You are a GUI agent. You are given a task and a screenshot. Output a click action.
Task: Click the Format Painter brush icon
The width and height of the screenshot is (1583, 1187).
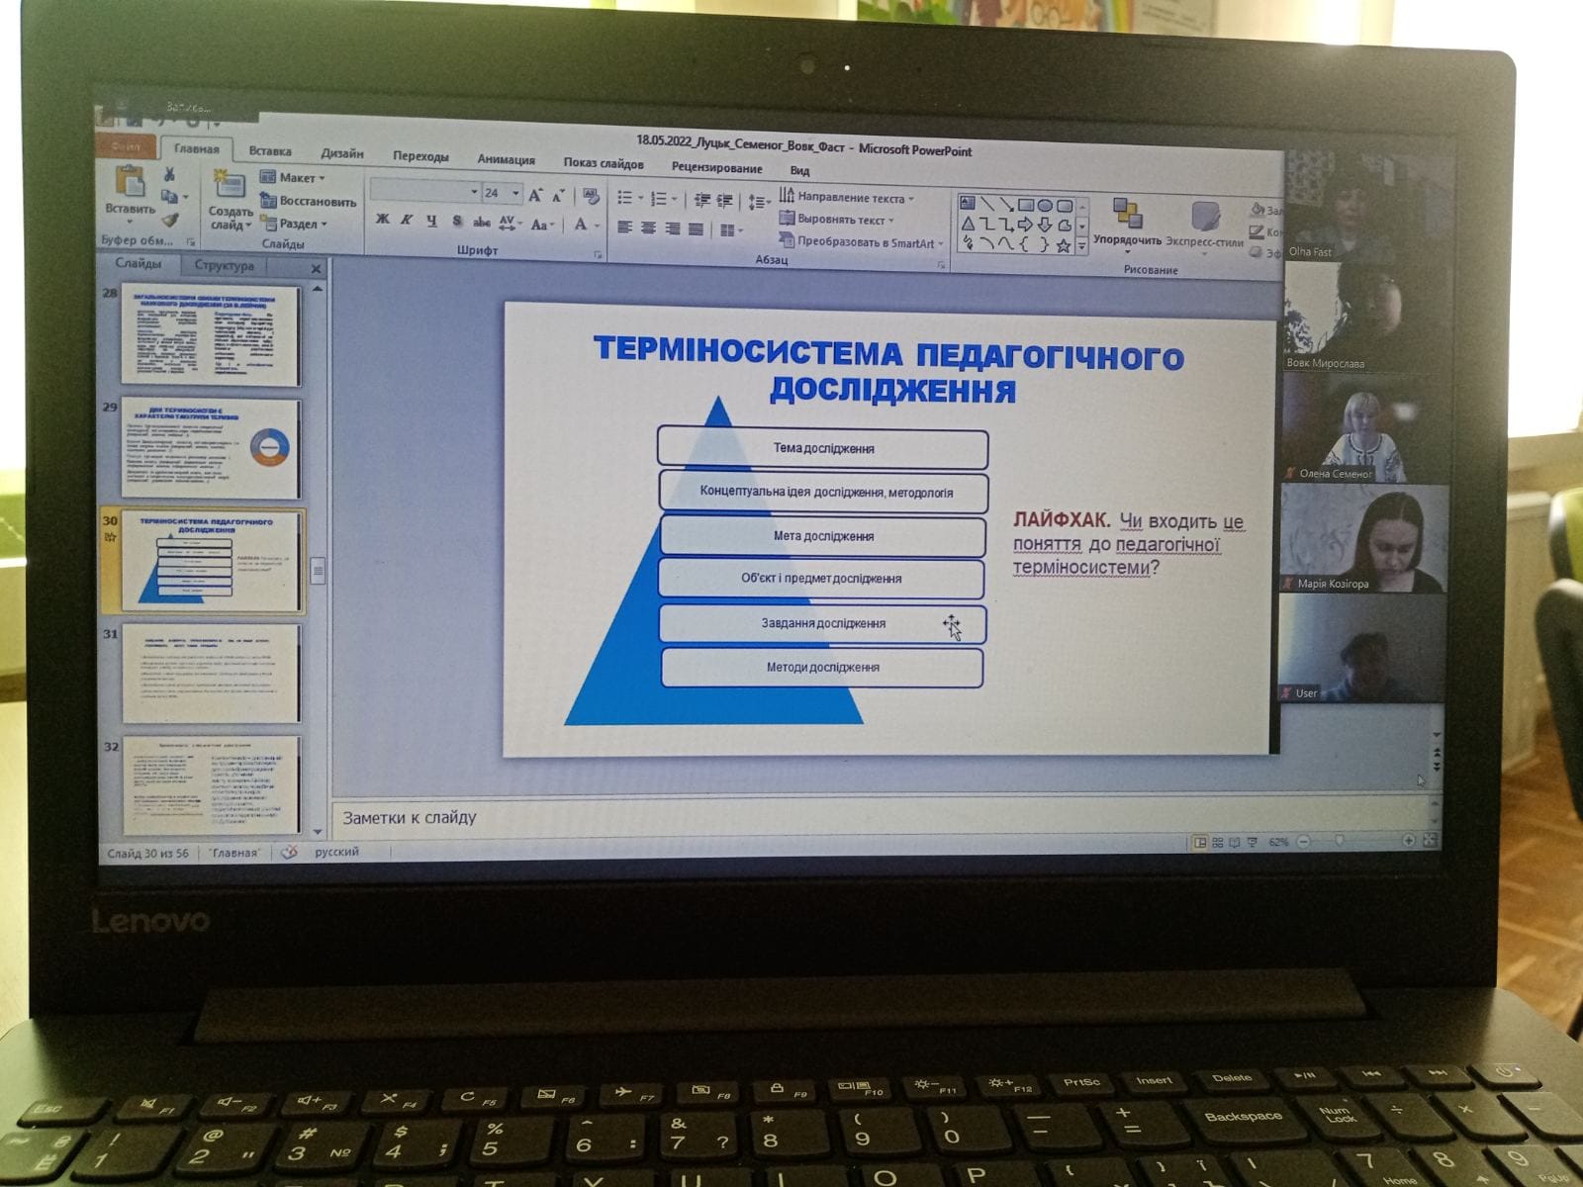pyautogui.click(x=170, y=220)
